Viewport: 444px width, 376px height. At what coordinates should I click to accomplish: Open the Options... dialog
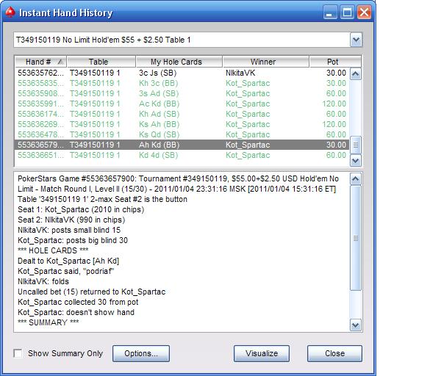141,353
